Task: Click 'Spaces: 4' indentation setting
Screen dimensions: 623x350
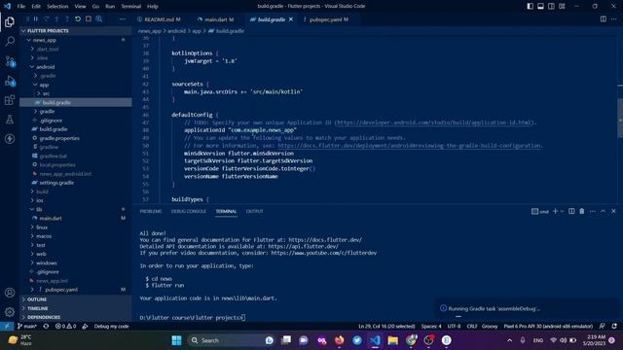Action: 431,327
